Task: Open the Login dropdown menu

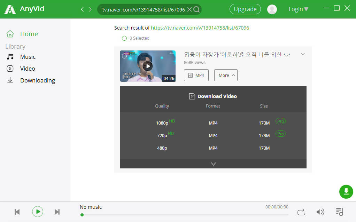Action: pos(298,9)
